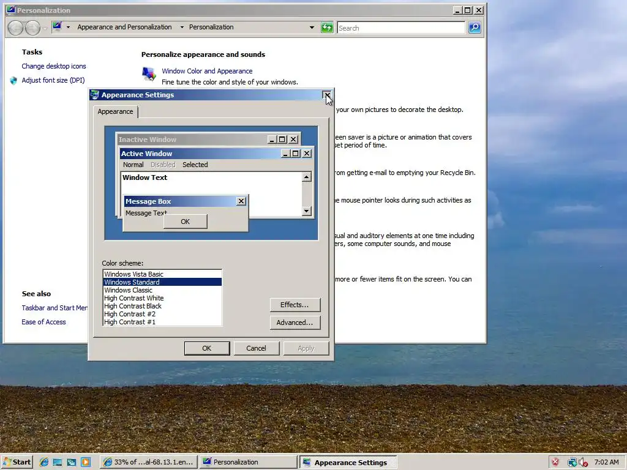627x470 pixels.
Task: Click the blue search magnifier button
Action: point(475,28)
